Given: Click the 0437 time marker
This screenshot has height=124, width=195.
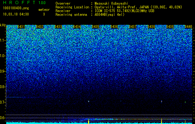Looking at the screenshot, I should [133, 27].
